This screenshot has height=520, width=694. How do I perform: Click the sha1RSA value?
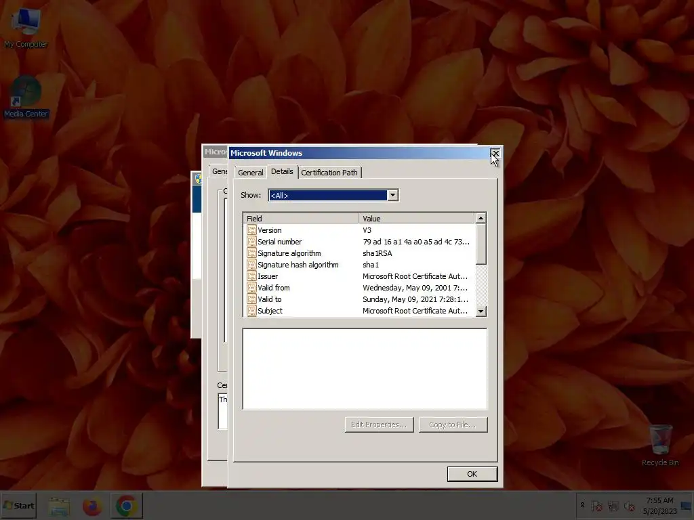(x=377, y=253)
